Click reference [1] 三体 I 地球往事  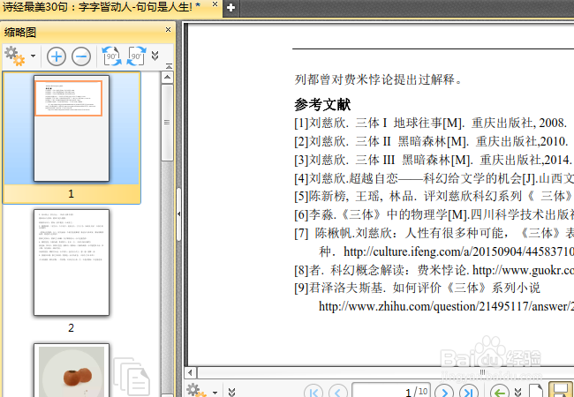pos(431,123)
